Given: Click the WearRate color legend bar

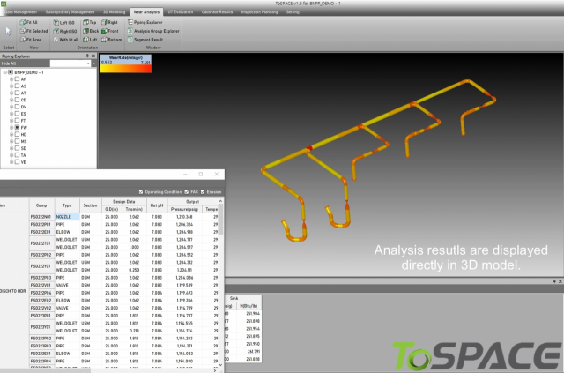Looking at the screenshot, I should 126,63.
